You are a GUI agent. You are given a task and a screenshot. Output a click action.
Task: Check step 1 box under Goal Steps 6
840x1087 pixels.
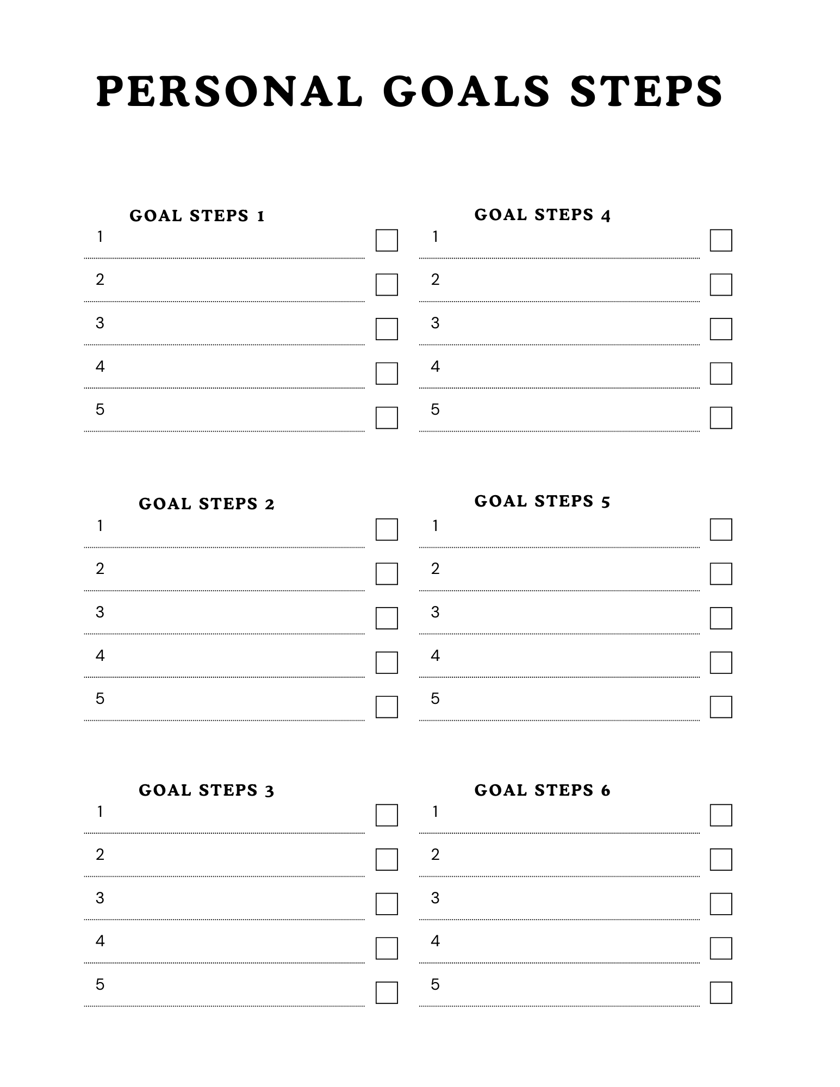721,815
